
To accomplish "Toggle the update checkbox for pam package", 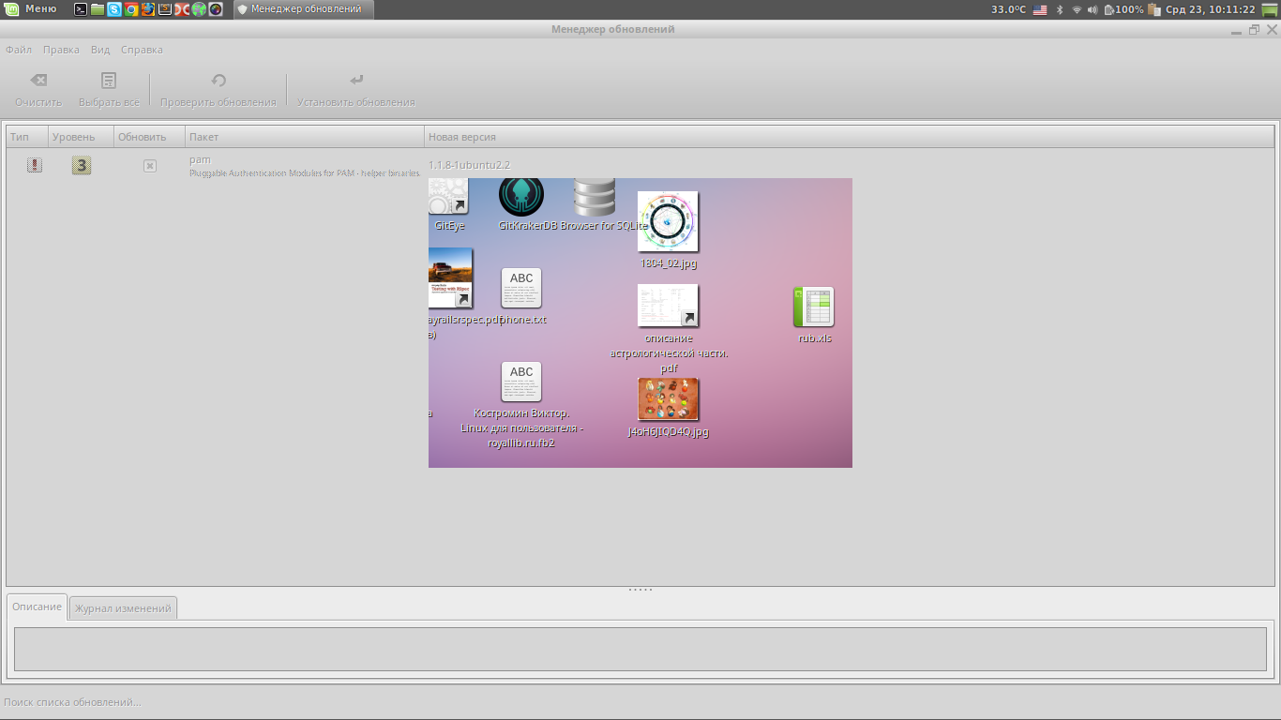I will (149, 166).
